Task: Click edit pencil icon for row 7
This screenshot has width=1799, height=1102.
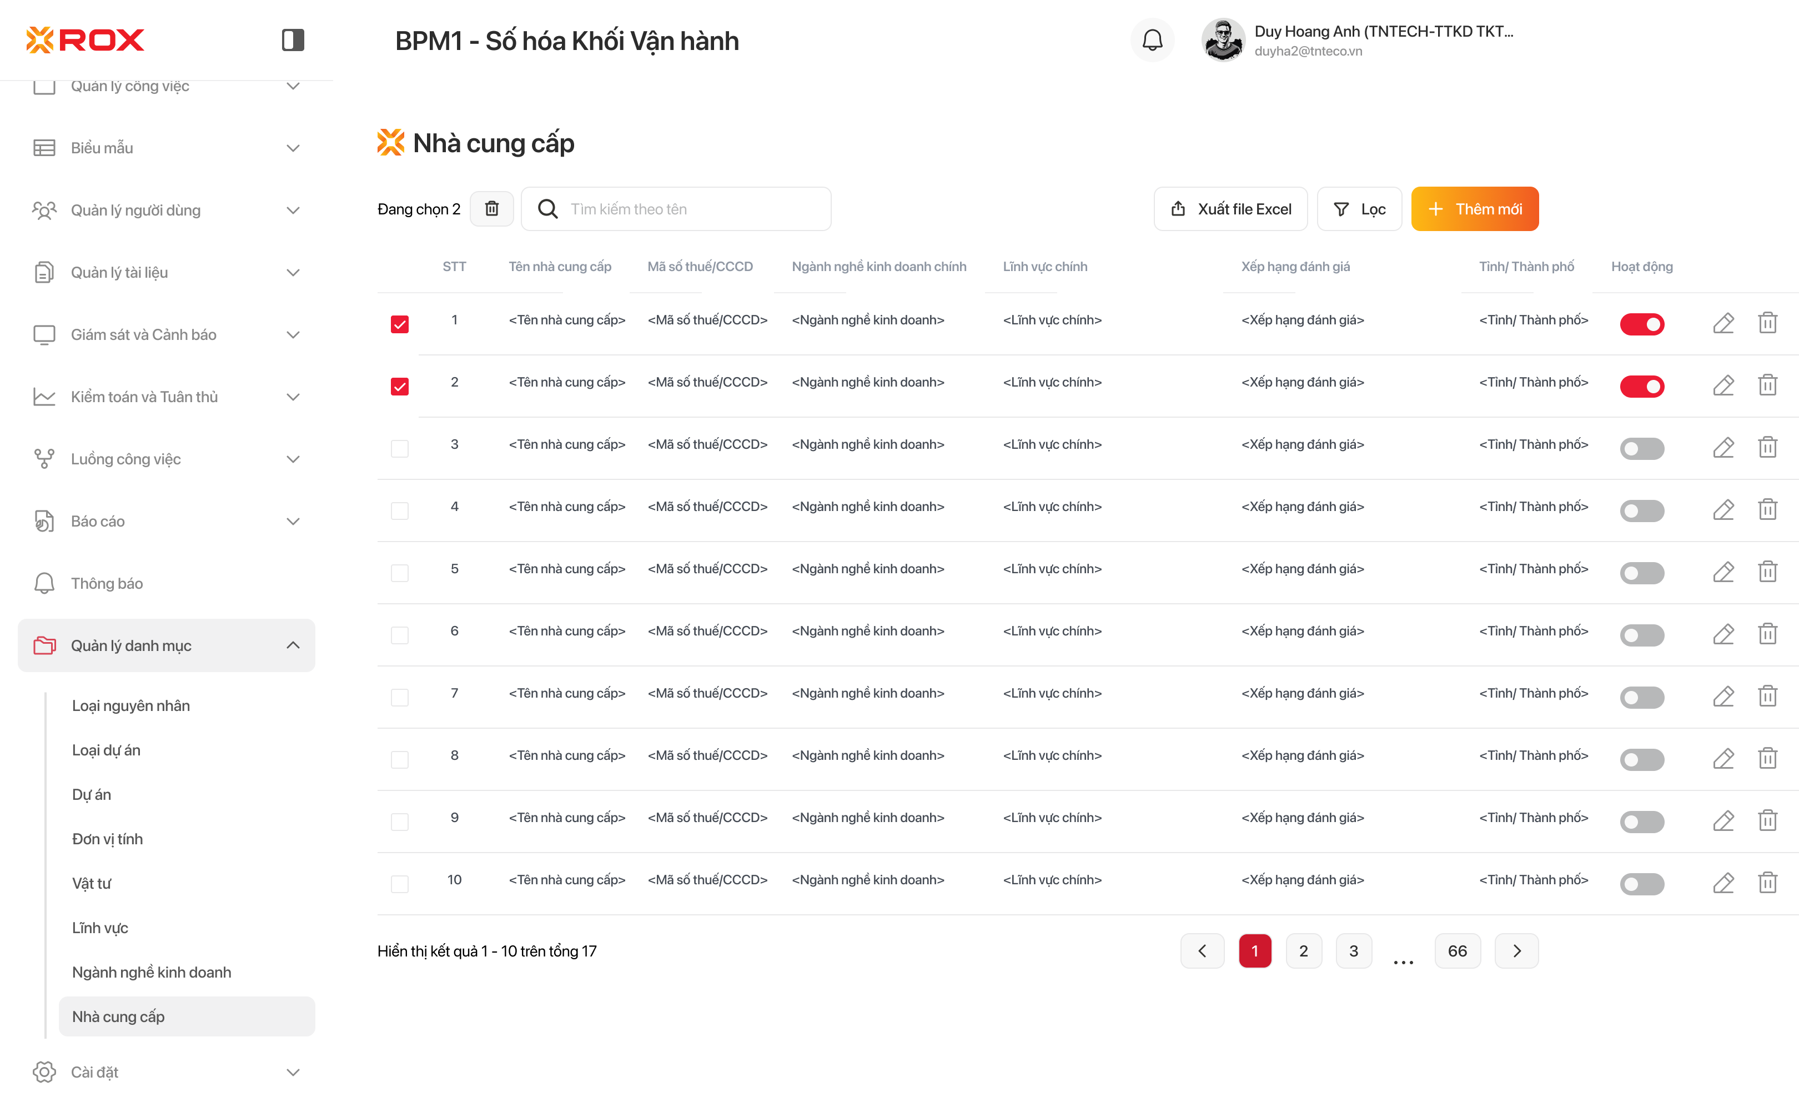Action: pyautogui.click(x=1723, y=696)
